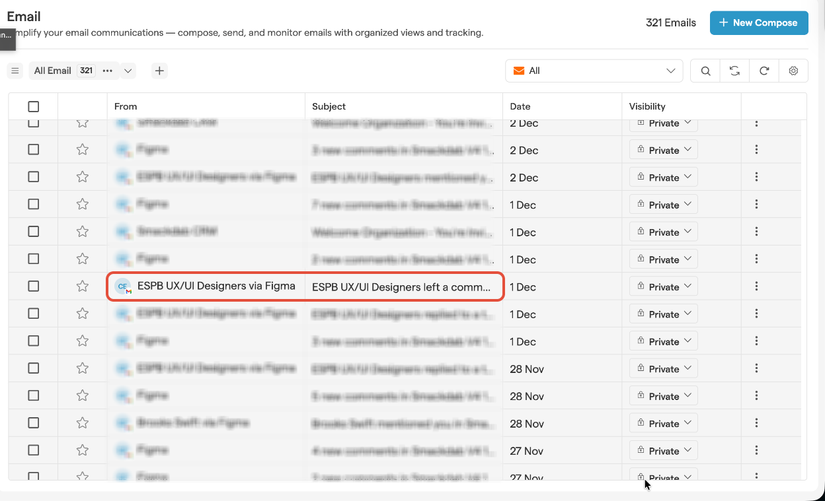Check the box for ESPB UX/UI Designers via Figma email

coord(34,286)
